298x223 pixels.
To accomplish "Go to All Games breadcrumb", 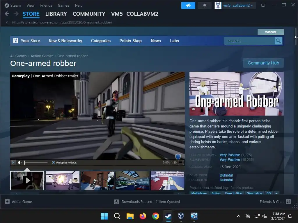I will point(18,56).
